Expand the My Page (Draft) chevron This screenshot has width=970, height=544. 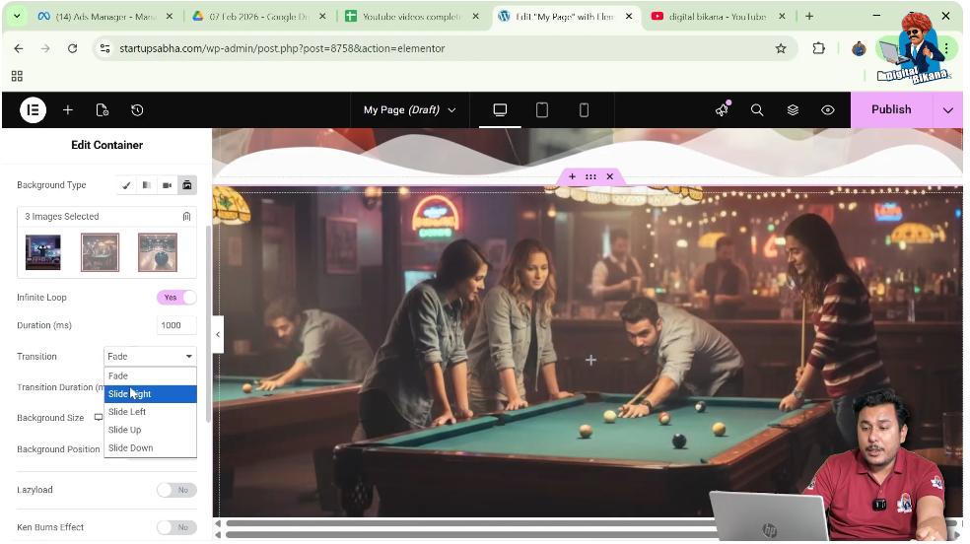coord(451,110)
